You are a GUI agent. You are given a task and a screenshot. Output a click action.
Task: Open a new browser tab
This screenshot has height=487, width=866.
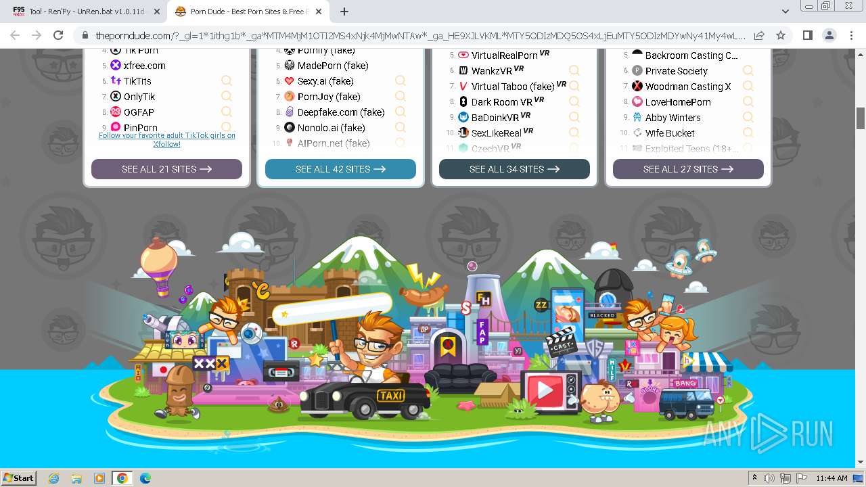(x=344, y=11)
